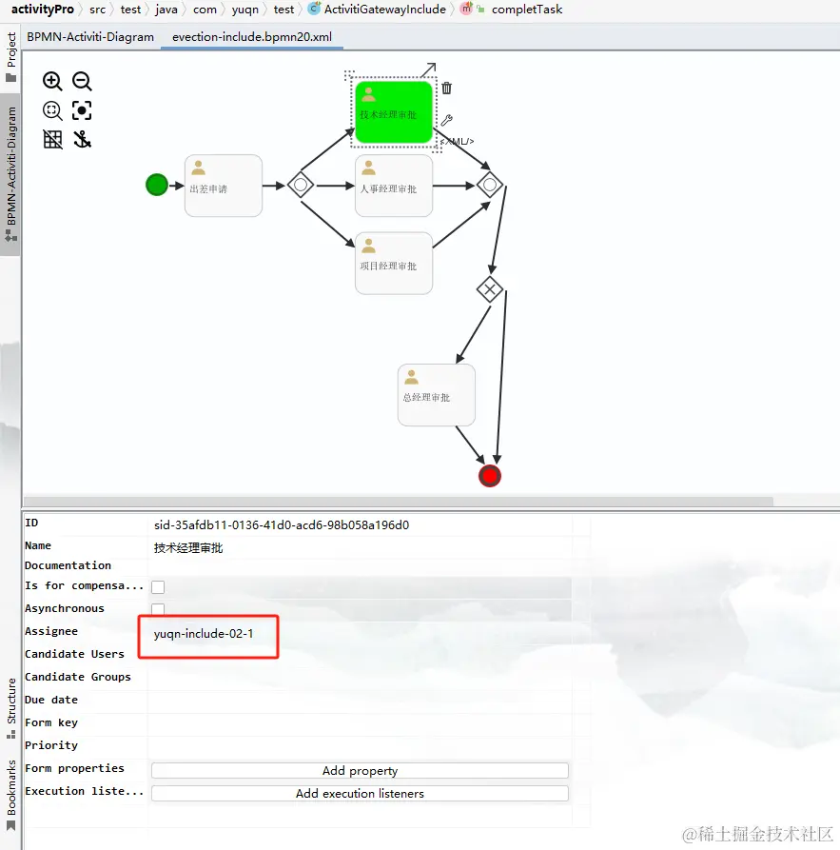Click the arrow connector icon above selected task
This screenshot has height=850, width=840.
click(x=428, y=69)
